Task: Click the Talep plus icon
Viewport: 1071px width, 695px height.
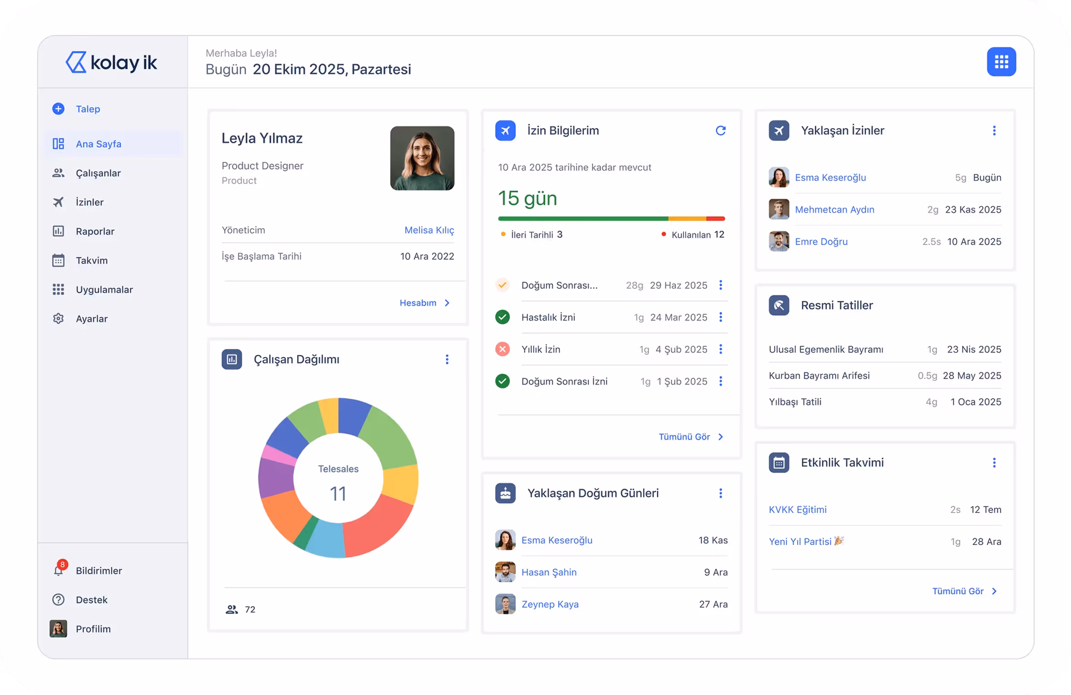Action: (58, 109)
